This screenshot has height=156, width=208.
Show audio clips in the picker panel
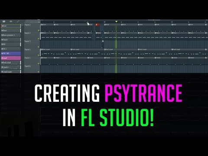[x=11, y=21]
